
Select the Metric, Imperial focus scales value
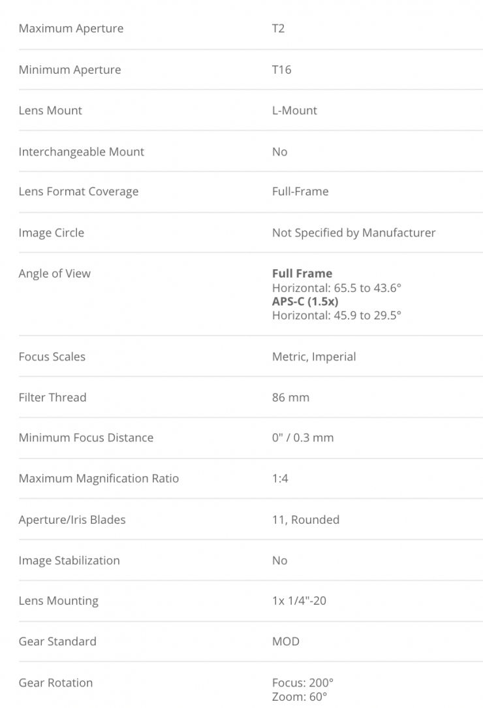[313, 357]
